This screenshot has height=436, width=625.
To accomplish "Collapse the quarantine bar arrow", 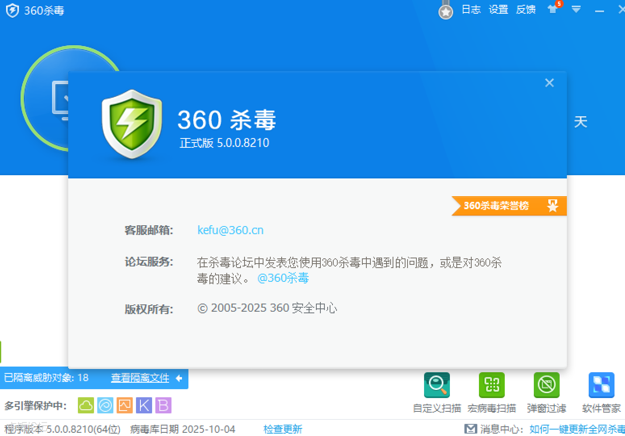I will click(179, 378).
